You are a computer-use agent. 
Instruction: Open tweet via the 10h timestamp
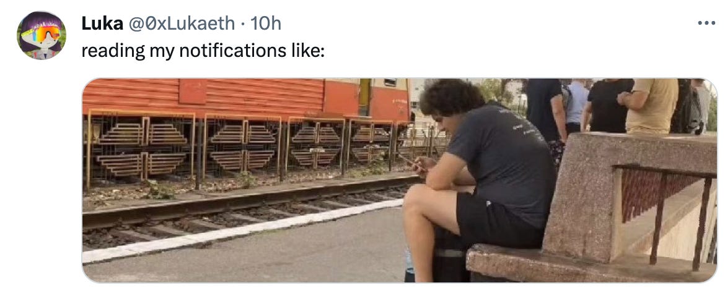click(x=265, y=23)
